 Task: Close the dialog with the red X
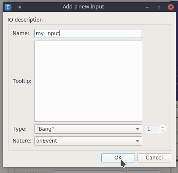171,7
